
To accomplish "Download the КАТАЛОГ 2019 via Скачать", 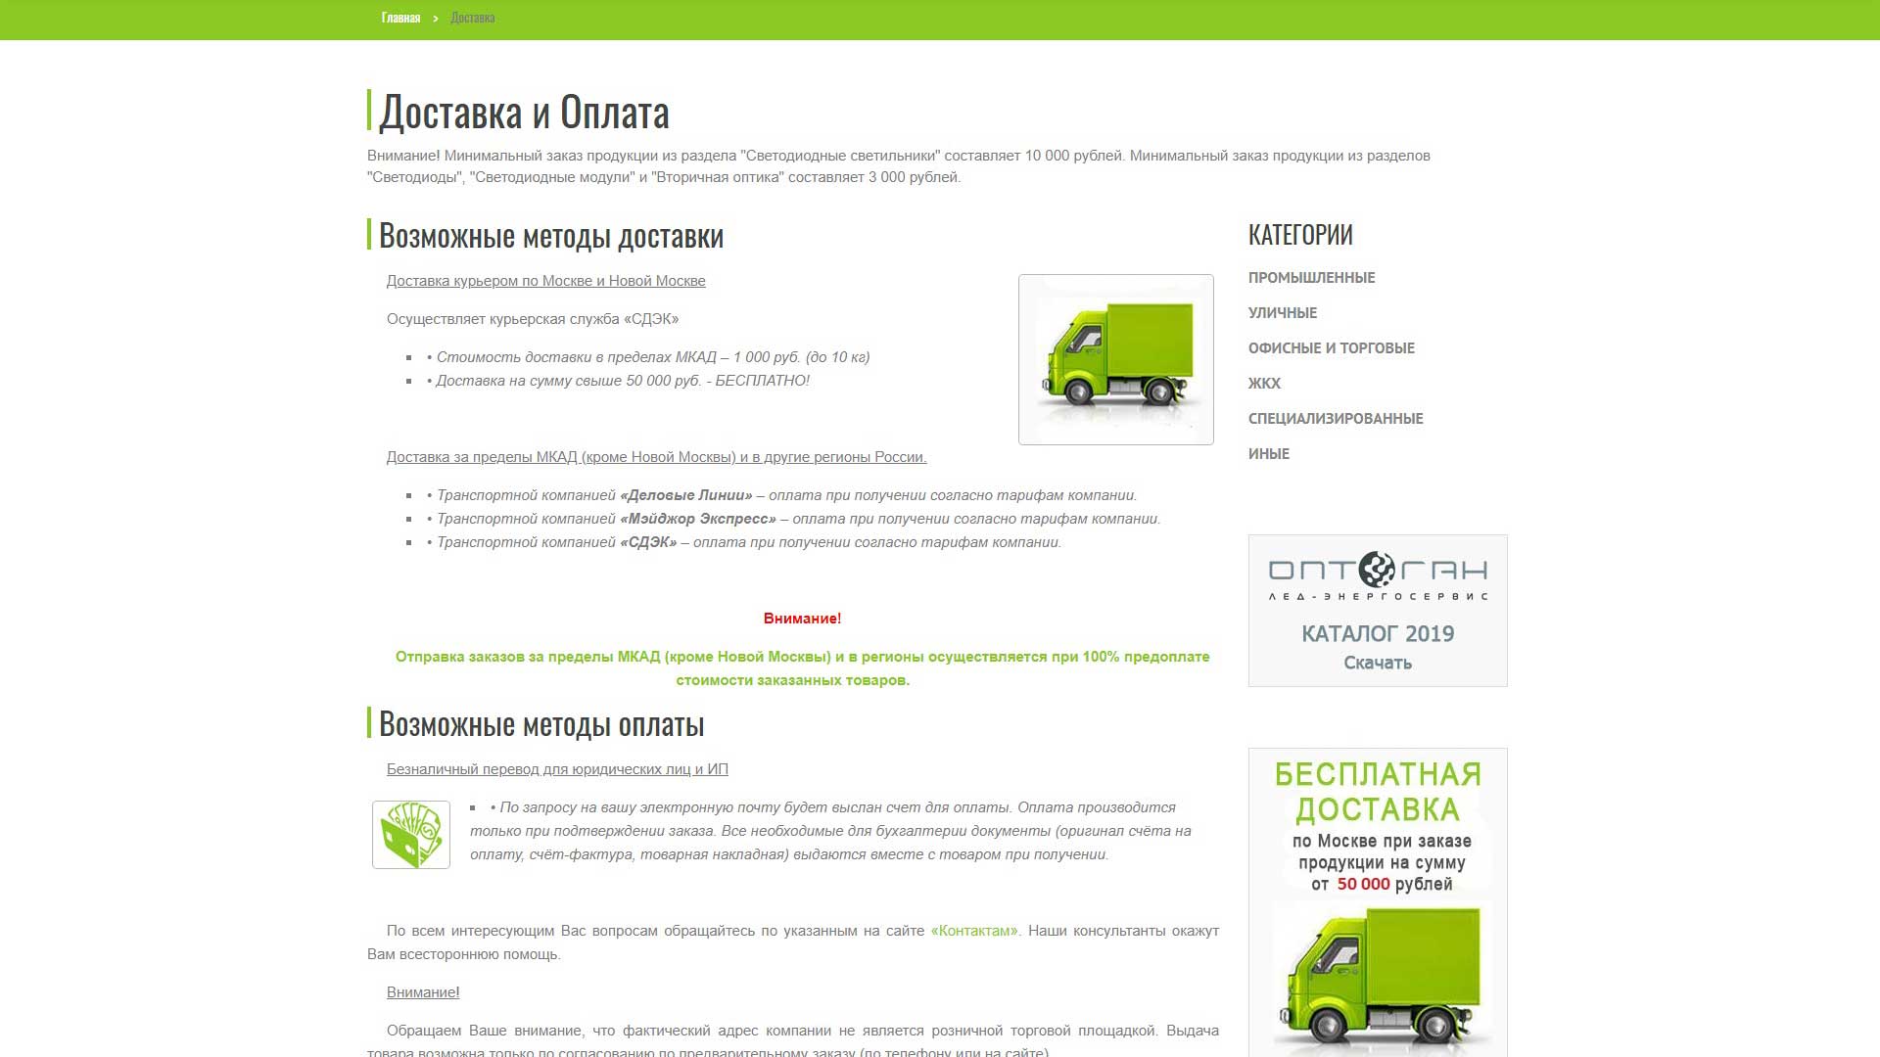I will click(1377, 663).
